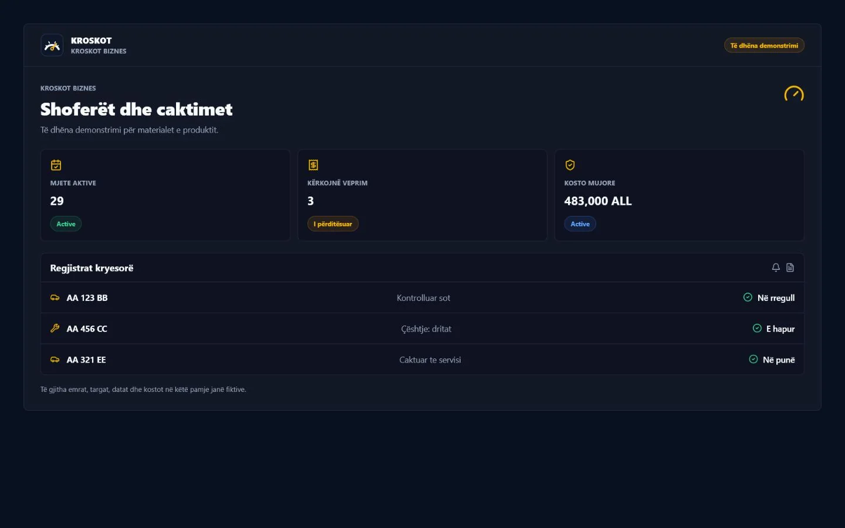Click the Kontrolluar sot note
Viewport: 845px width, 528px height.
click(424, 298)
